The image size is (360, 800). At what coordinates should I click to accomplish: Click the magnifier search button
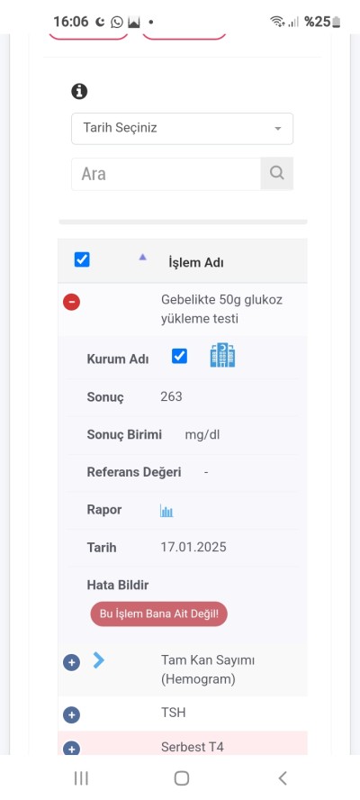coord(277,174)
